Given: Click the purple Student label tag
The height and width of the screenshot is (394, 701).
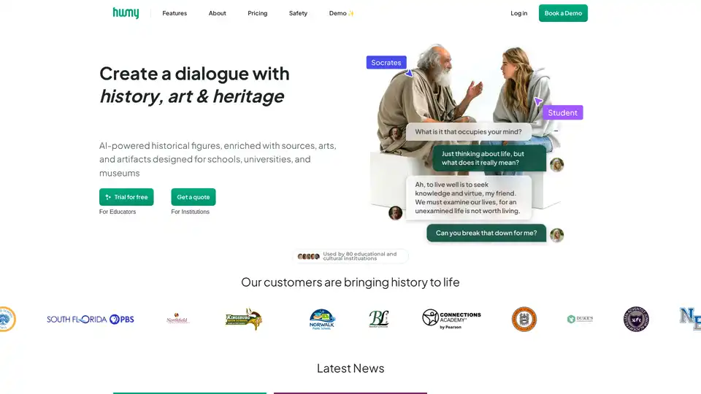Looking at the screenshot, I should (562, 112).
